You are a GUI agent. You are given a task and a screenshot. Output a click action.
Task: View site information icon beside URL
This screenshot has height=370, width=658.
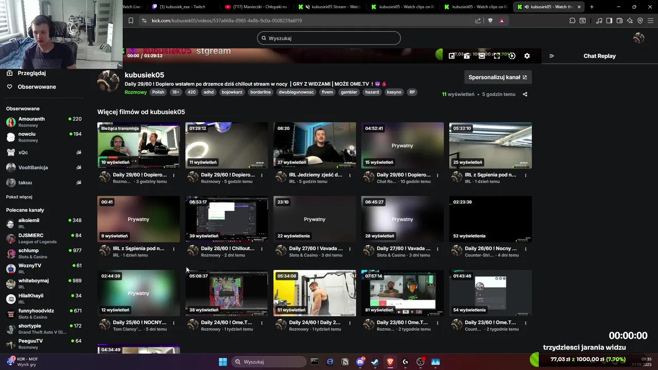tap(144, 21)
